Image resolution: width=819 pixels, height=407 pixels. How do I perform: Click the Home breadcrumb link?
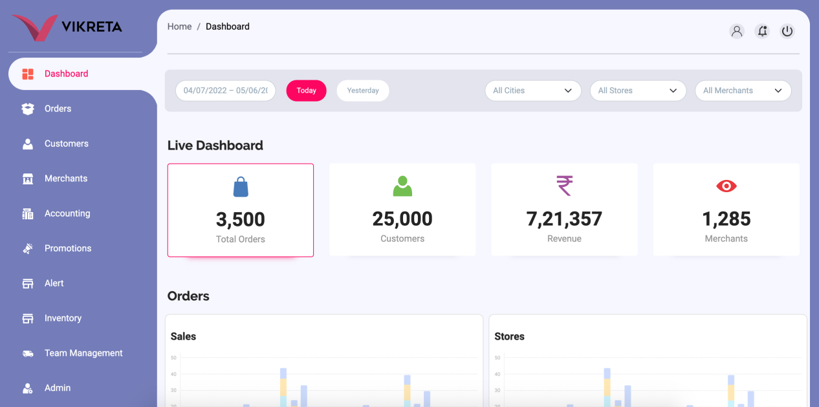pyautogui.click(x=179, y=27)
